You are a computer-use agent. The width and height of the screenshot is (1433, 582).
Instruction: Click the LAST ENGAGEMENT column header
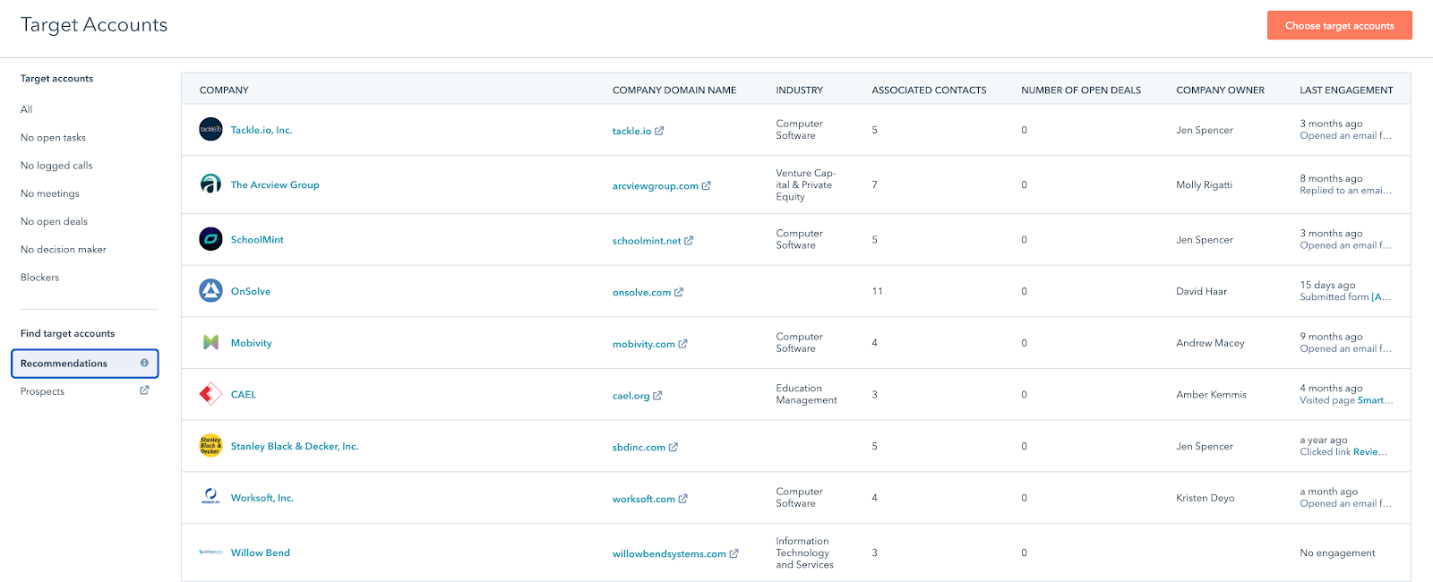pos(1346,90)
